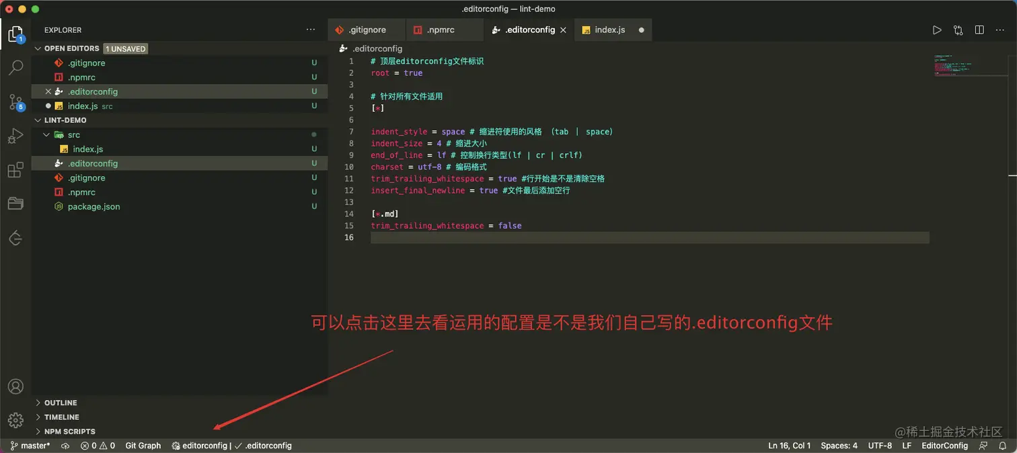Open .npmrc in LINT-DEMO tree
The image size is (1017, 453).
[x=180, y=192]
